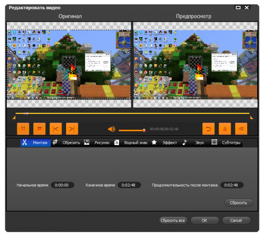Confirm with the OK button
Viewport: 265px width, 236px height.
[205, 221]
